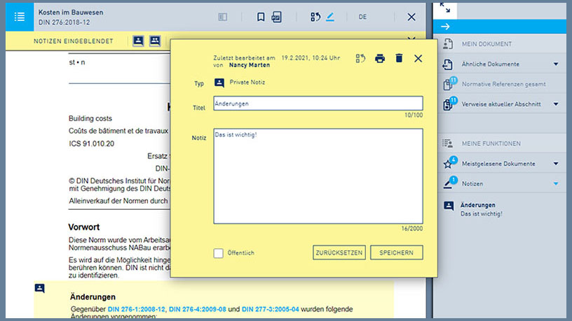Image resolution: width=572 pixels, height=321 pixels.
Task: Follow the DIN 277-3:2005-04 link
Action: point(271,309)
